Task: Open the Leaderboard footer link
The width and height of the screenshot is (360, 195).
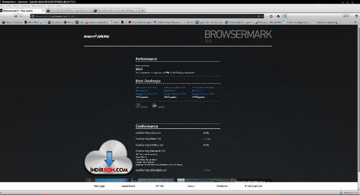Action: coord(128,186)
